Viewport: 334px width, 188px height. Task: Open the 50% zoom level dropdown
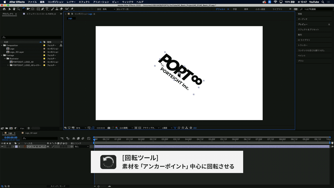click(x=81, y=127)
